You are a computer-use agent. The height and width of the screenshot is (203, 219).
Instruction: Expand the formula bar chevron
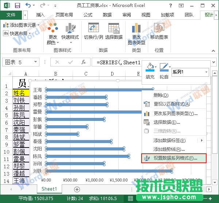coord(214,62)
